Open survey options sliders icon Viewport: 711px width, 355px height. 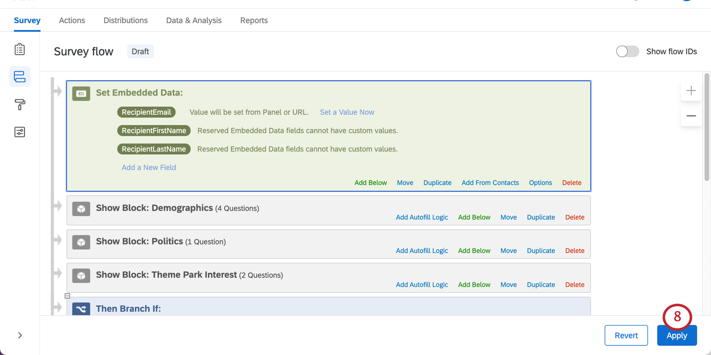click(20, 132)
